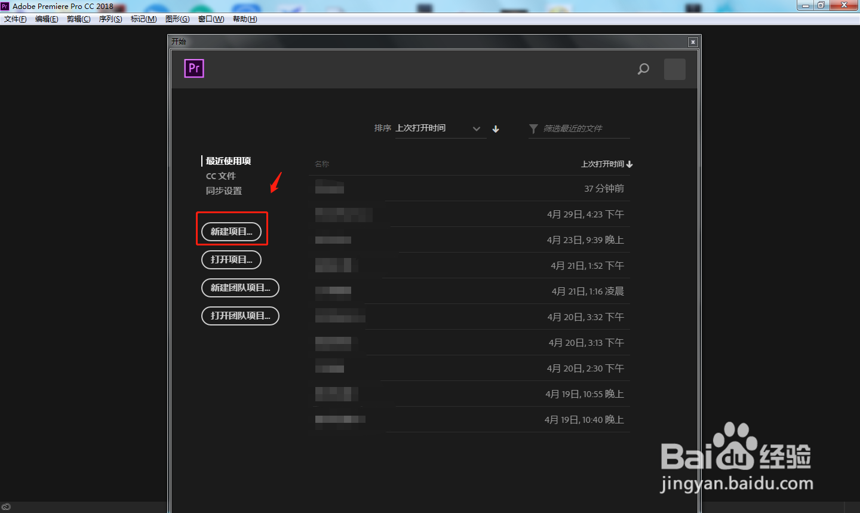
Task: Open project dated 4月 20日, 3:32 下午
Action: (x=471, y=317)
